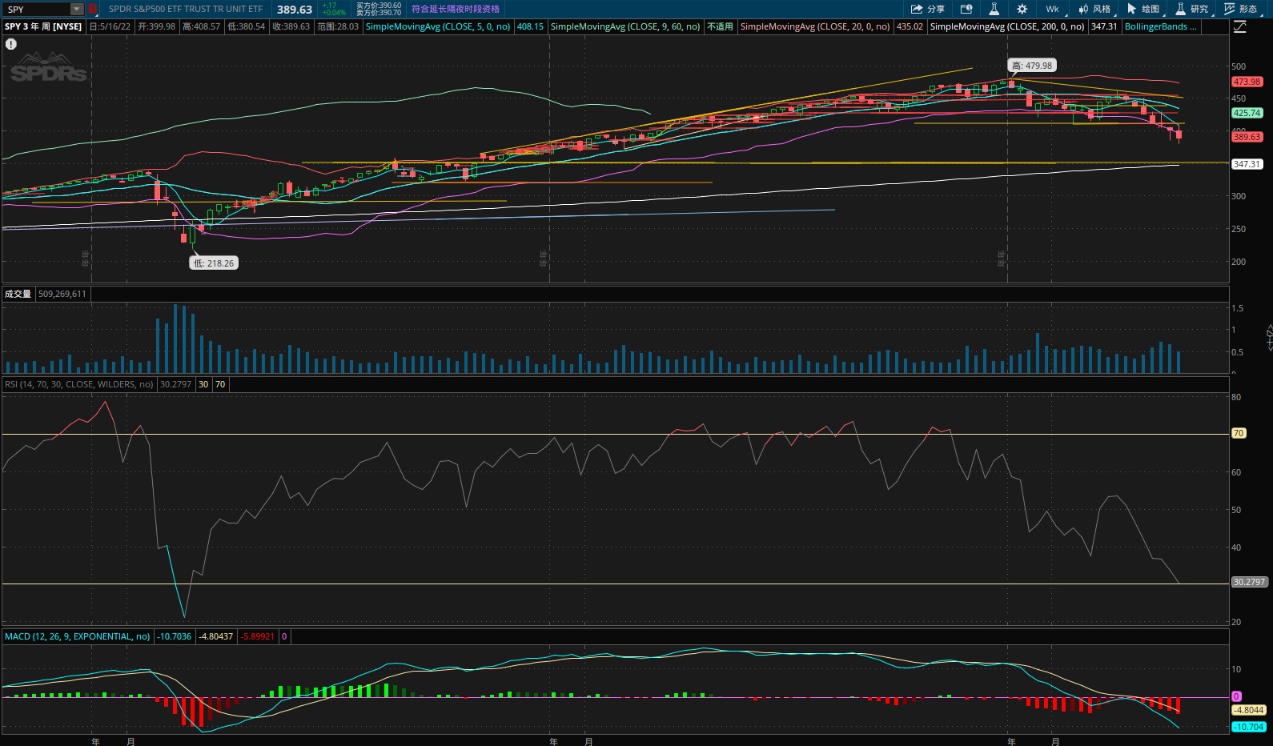Click the 408.15 SMA5 value
1273x746 pixels.
coord(530,26)
